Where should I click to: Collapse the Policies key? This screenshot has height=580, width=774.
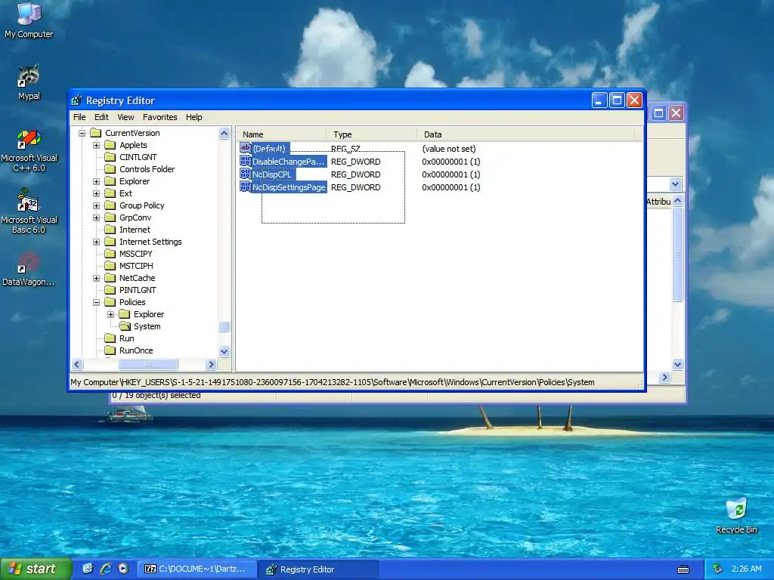(97, 302)
